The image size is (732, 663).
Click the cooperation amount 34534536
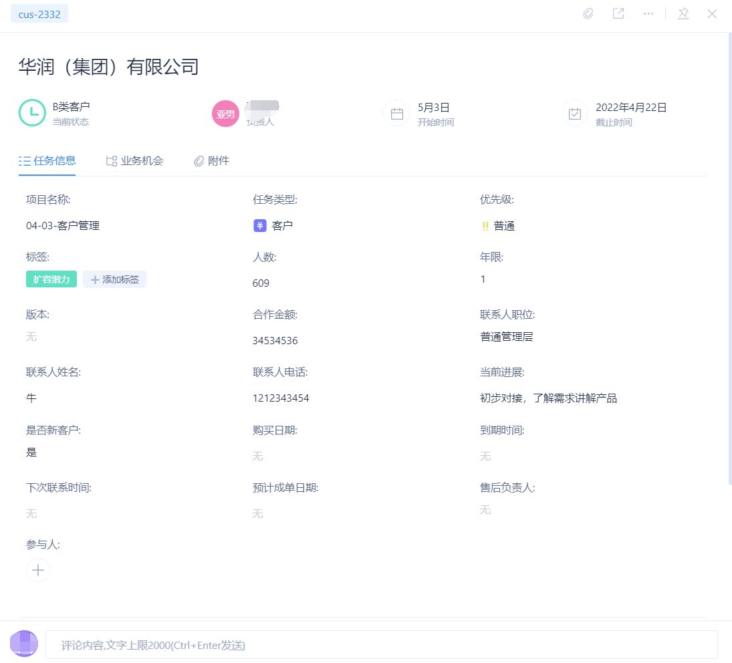(x=275, y=341)
